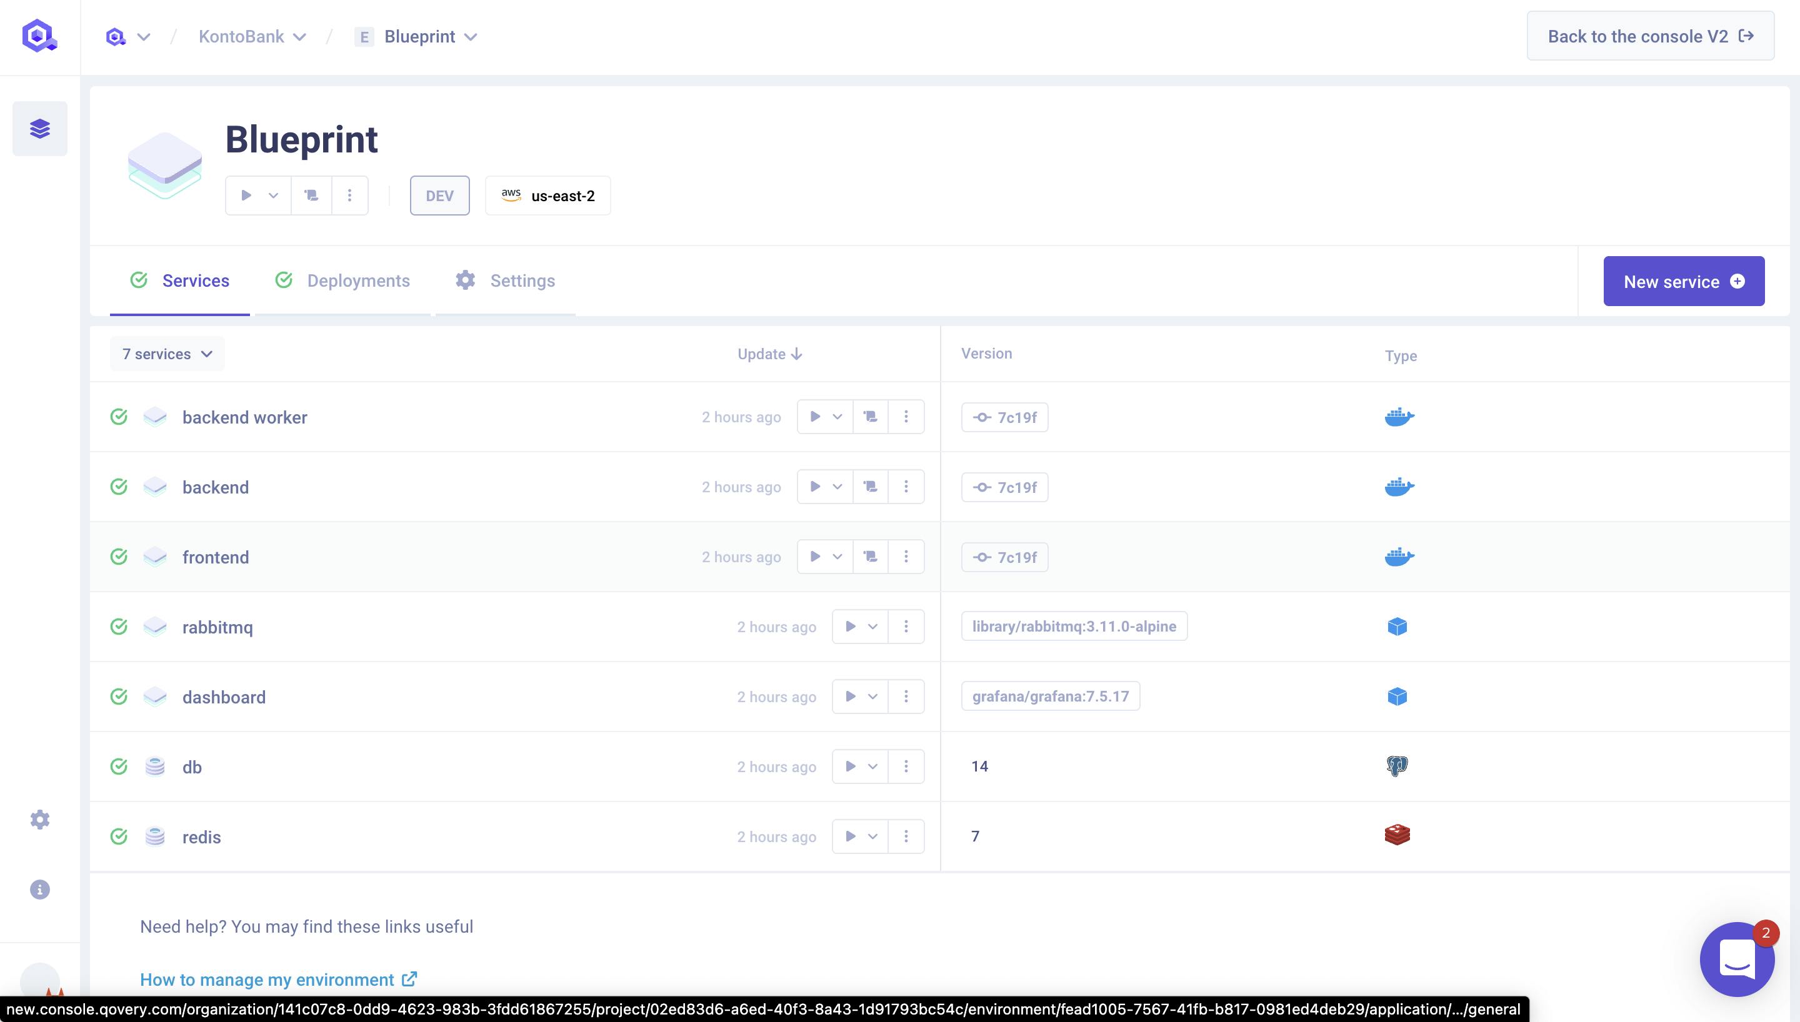Toggle the green status for rabbitmq service
1800x1022 pixels.
(120, 627)
